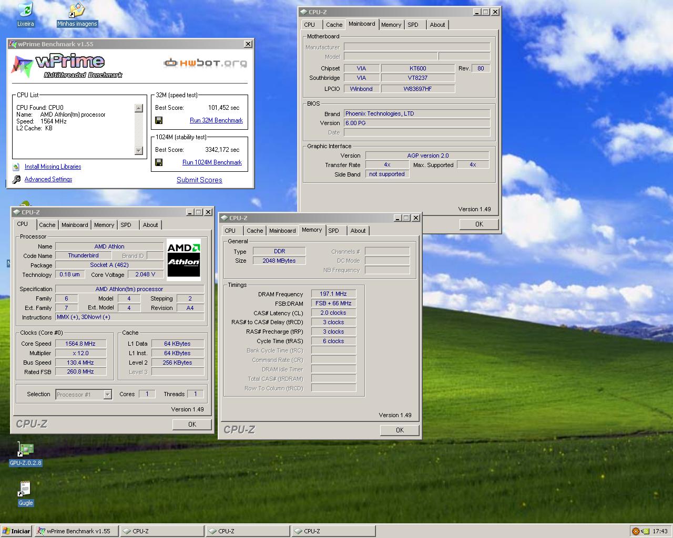Click the save icon for 1024M score
673x538 pixels.
click(159, 162)
